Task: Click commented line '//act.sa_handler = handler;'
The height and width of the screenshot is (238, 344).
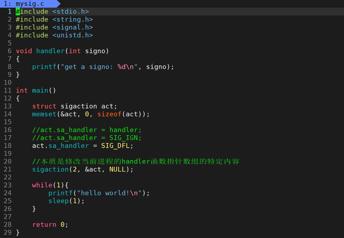Action: 87,130
